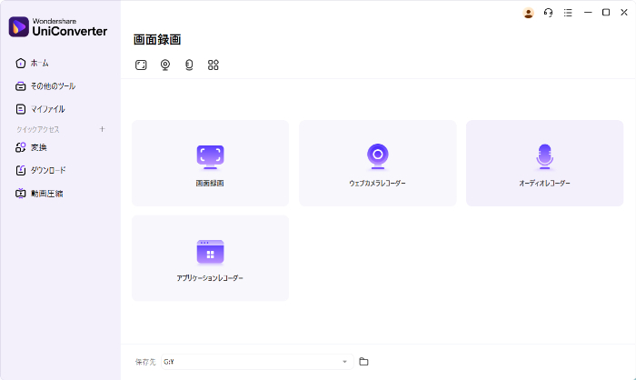Viewport: 636px width, 380px height.
Task: Minimize the UniConverter window
Action: [x=588, y=13]
